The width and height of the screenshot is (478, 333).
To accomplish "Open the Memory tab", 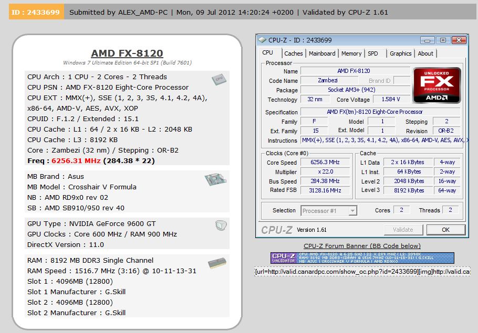I will coord(351,53).
